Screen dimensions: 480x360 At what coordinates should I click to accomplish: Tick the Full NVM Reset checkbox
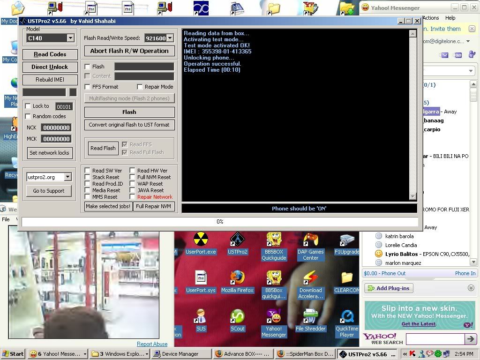pyautogui.click(x=132, y=177)
